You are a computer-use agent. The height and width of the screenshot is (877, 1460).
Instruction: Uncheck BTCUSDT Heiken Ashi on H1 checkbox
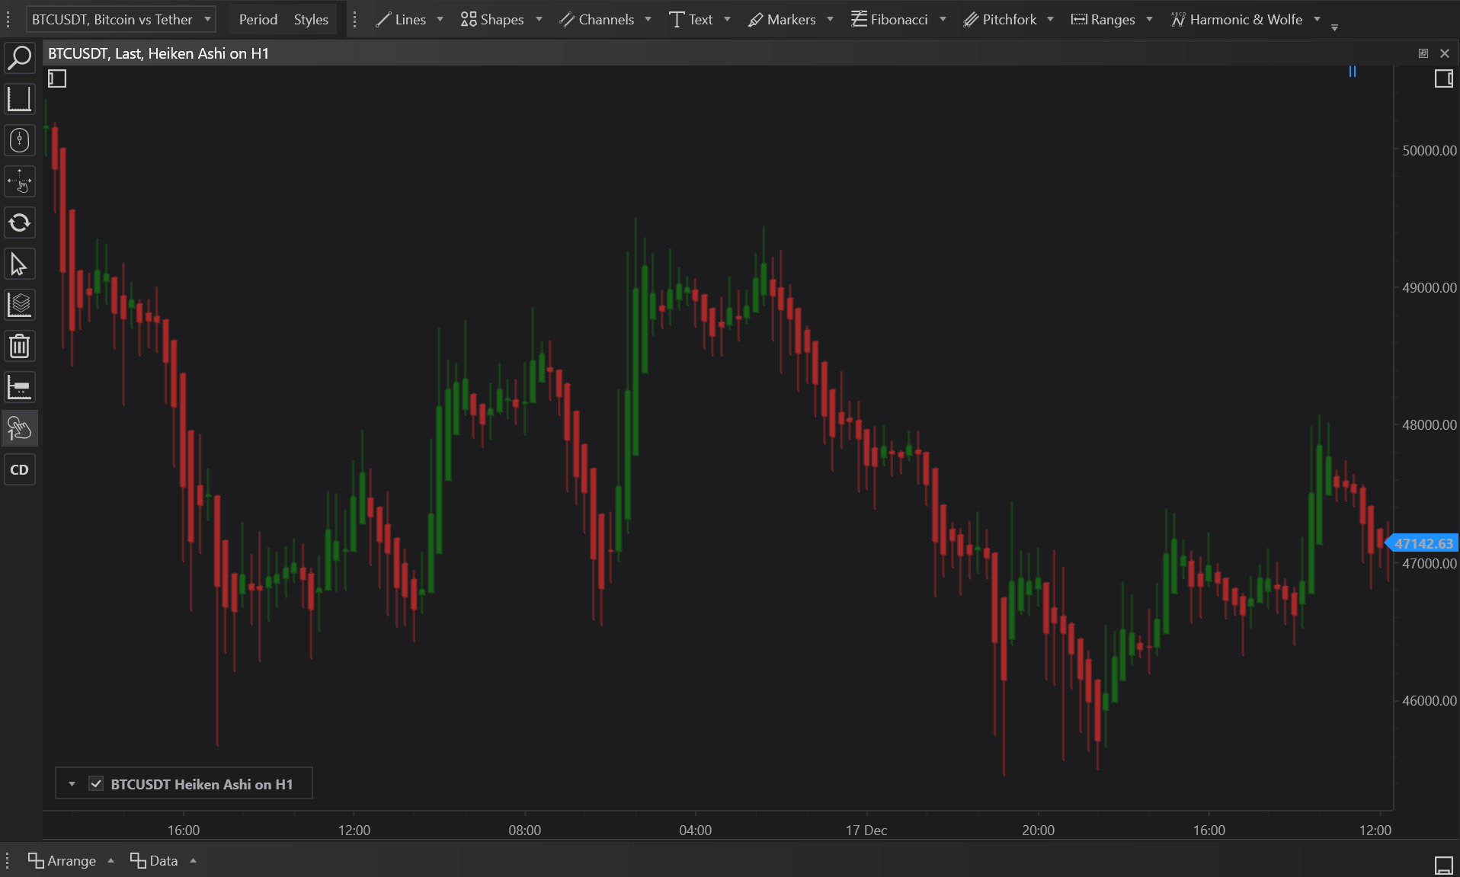(96, 784)
